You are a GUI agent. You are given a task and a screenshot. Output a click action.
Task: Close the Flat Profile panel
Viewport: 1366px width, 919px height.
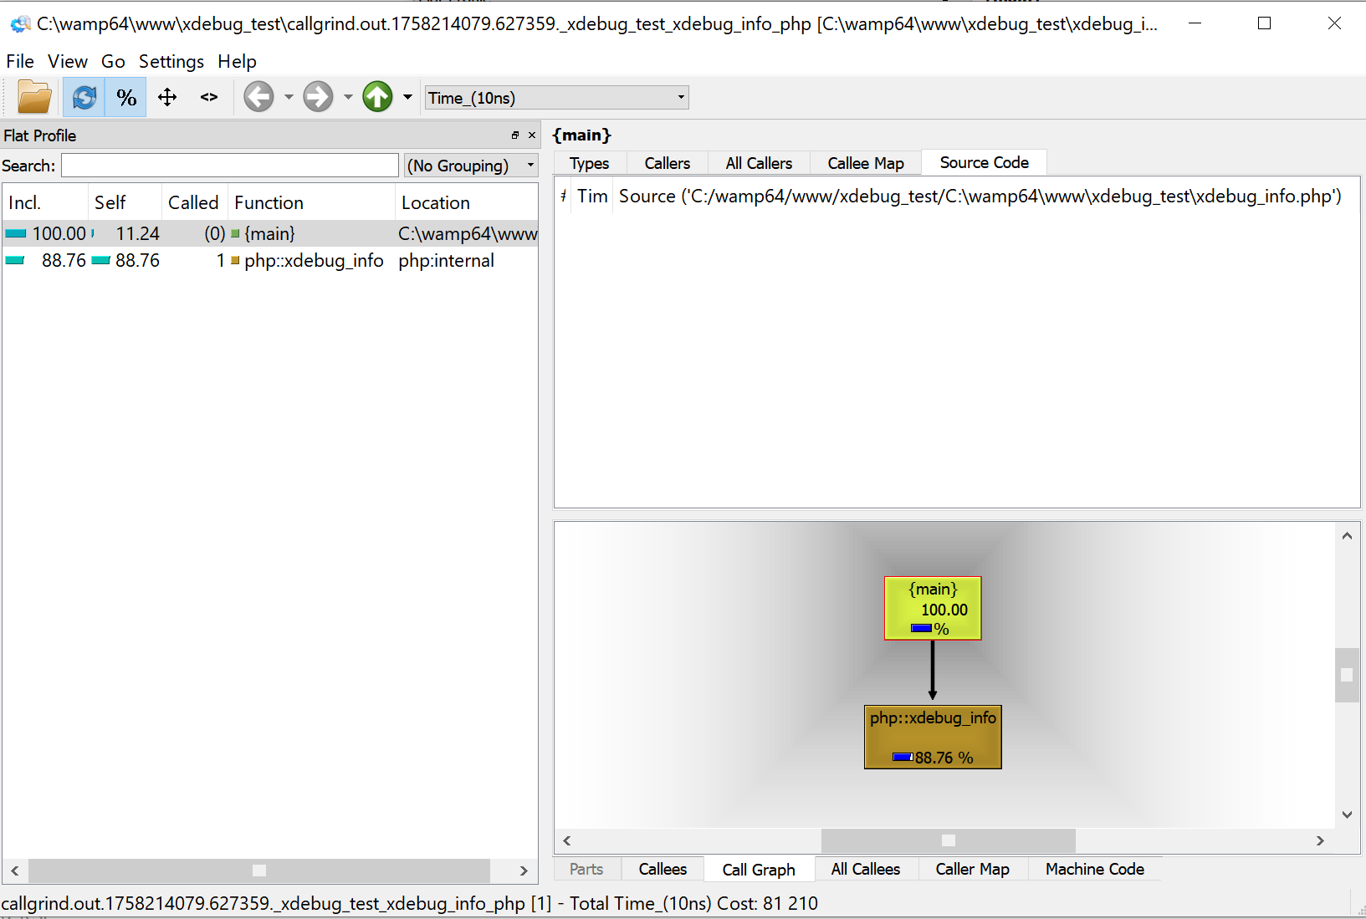point(531,135)
